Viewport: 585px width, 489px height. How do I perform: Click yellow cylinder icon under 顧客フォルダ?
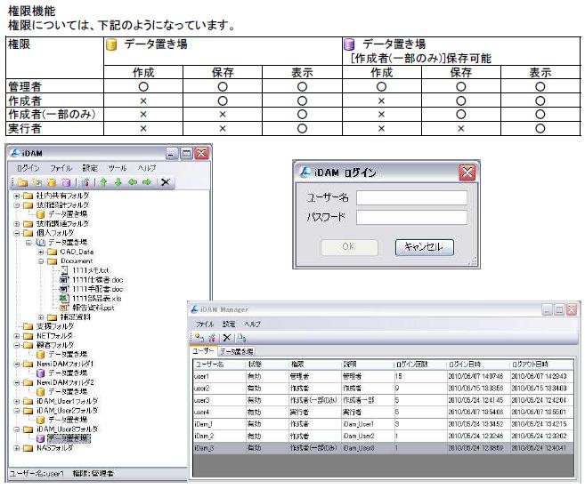point(41,355)
